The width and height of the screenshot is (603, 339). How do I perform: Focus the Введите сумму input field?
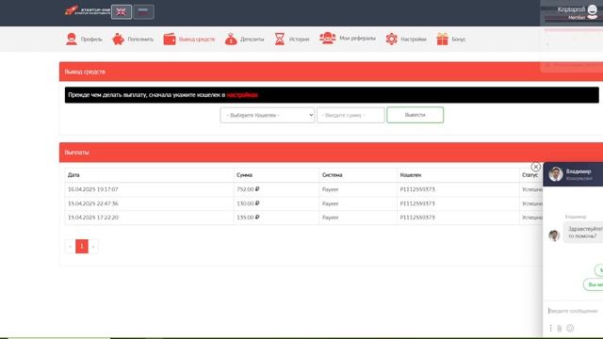coord(350,115)
